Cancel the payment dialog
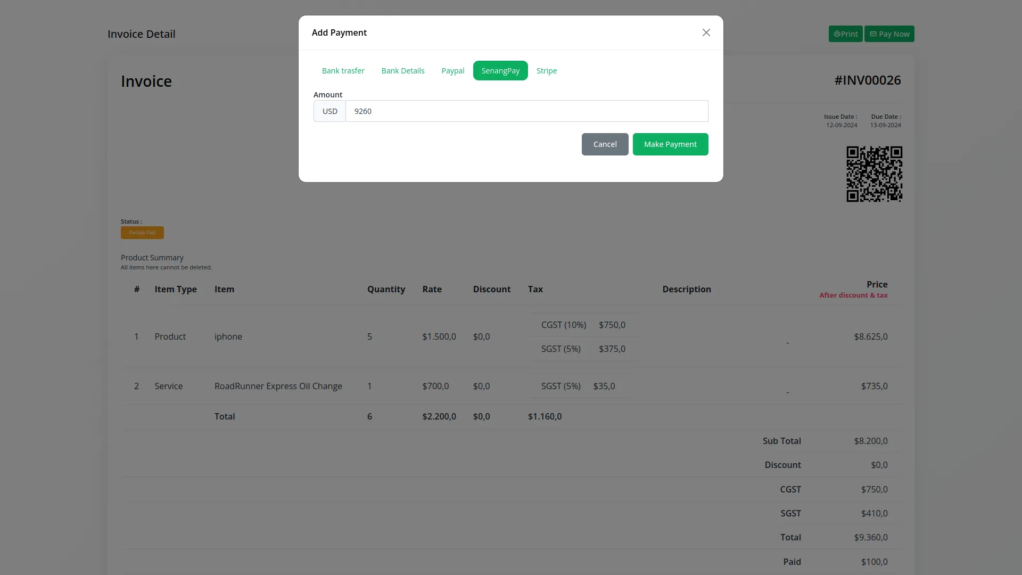This screenshot has height=575, width=1022. coord(605,144)
